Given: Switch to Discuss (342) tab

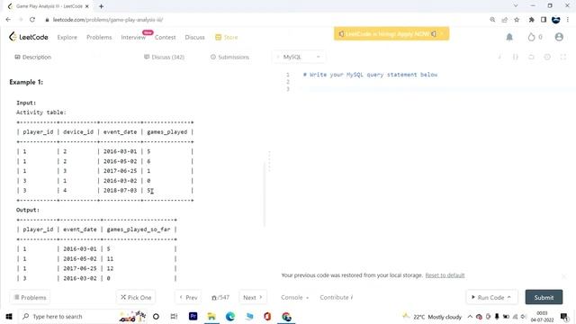Looking at the screenshot, I should pos(164,57).
